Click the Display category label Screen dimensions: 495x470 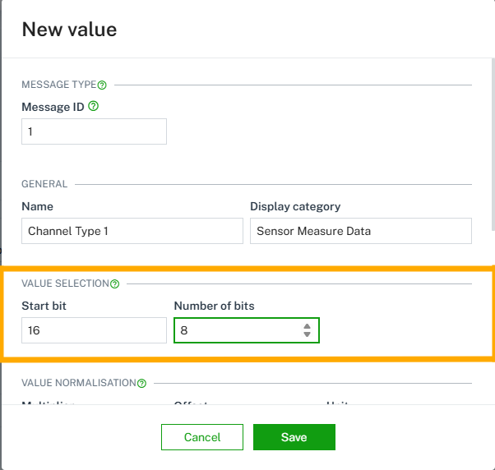294,206
